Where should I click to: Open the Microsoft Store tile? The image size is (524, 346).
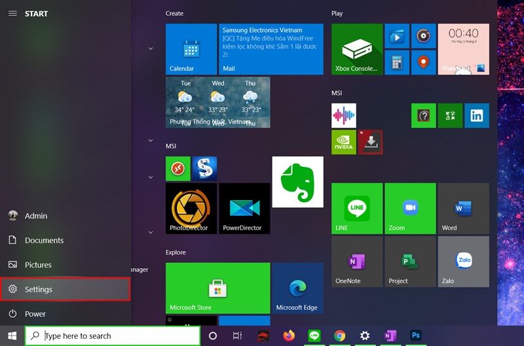[218, 288]
